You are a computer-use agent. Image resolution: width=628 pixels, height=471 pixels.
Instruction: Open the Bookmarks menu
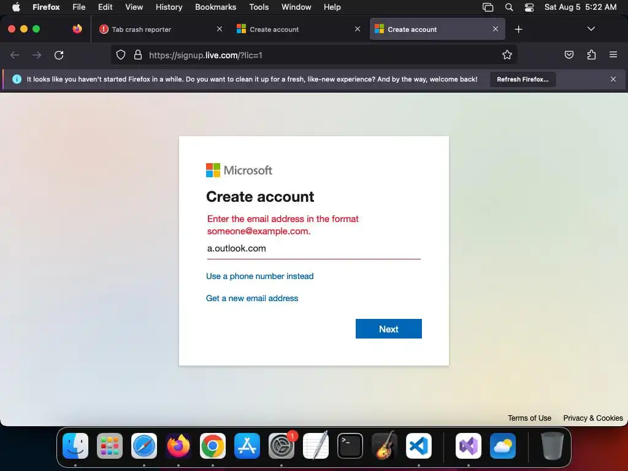click(x=215, y=7)
